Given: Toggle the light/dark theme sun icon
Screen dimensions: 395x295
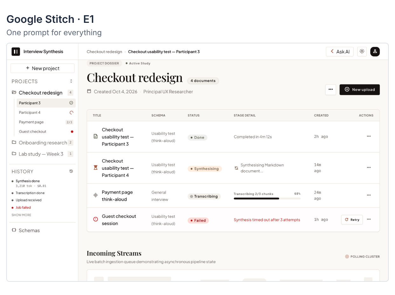Looking at the screenshot, I should coord(362,51).
